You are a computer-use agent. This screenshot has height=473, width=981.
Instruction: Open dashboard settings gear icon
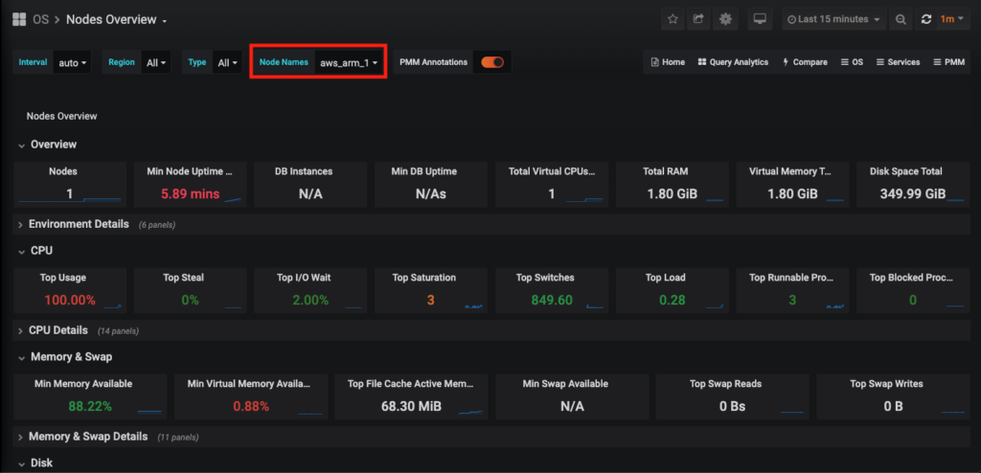click(725, 19)
